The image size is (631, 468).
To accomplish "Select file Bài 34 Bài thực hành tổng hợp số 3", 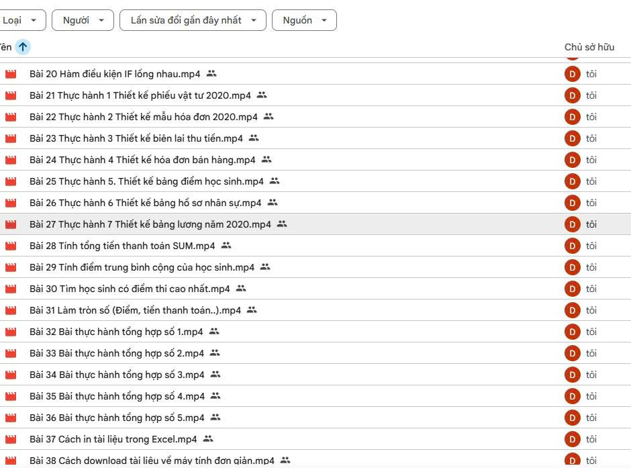I will 117,375.
